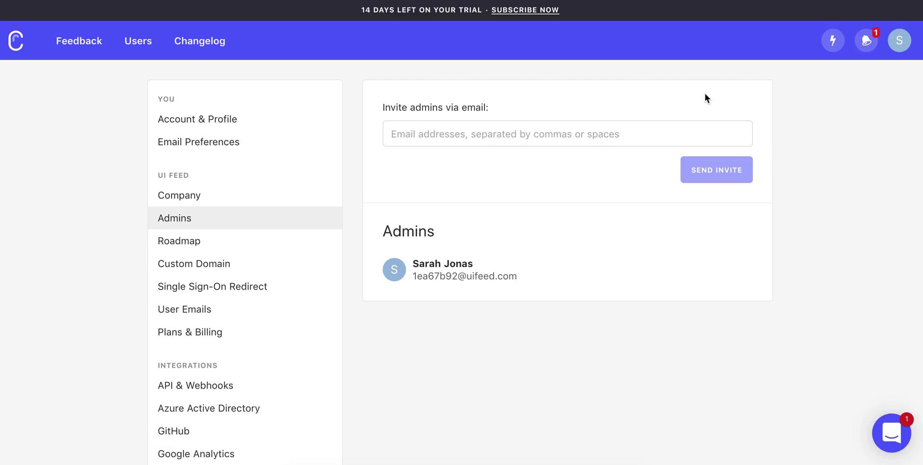This screenshot has height=465, width=923.
Task: Go to Plans & Billing
Action: coord(190,332)
